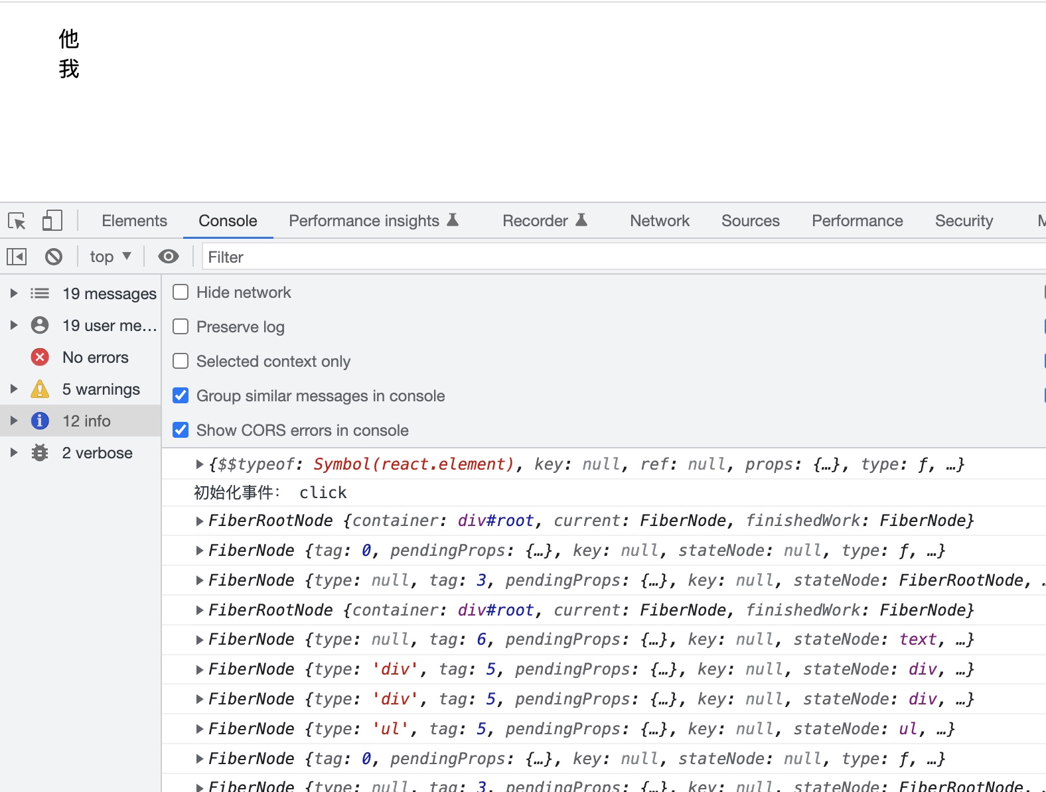Viewport: 1046px width, 792px height.
Task: Expand the 19 user messages group
Action: click(13, 325)
